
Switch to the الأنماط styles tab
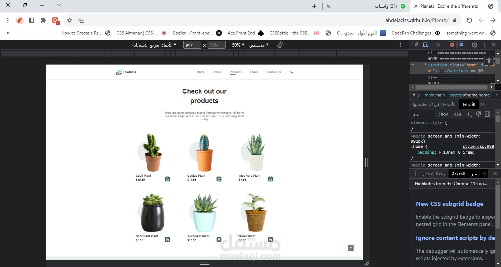[468, 104]
